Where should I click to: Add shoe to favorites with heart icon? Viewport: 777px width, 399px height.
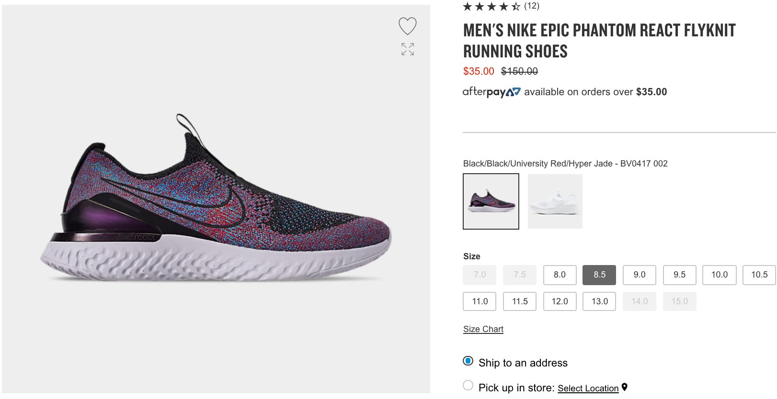tap(407, 26)
